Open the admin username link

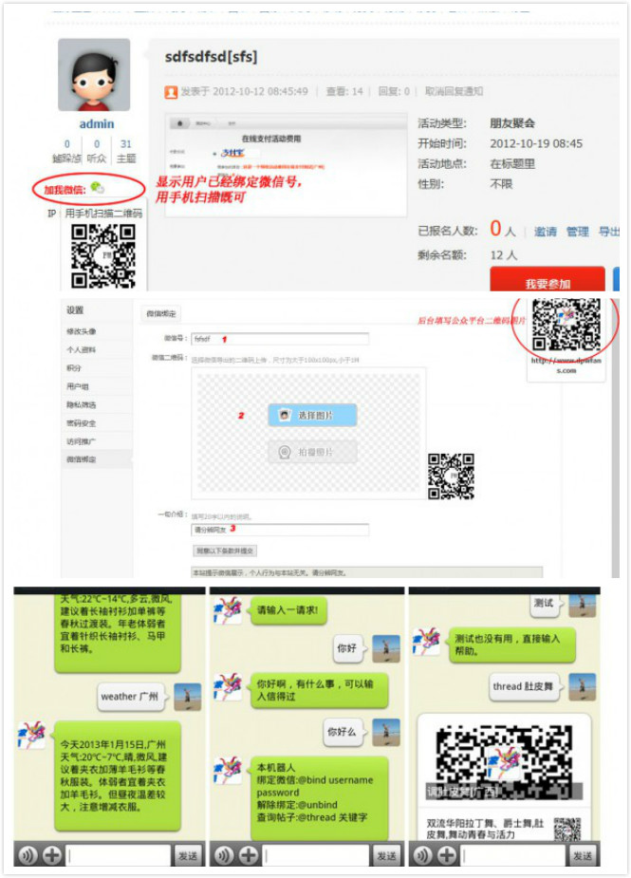[x=96, y=123]
